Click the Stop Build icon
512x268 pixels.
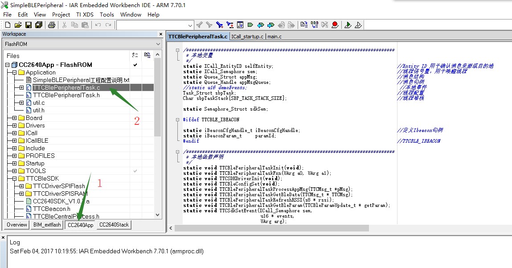click(324, 25)
